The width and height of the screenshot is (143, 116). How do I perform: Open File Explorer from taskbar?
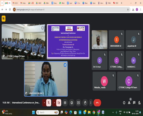coord(89,112)
